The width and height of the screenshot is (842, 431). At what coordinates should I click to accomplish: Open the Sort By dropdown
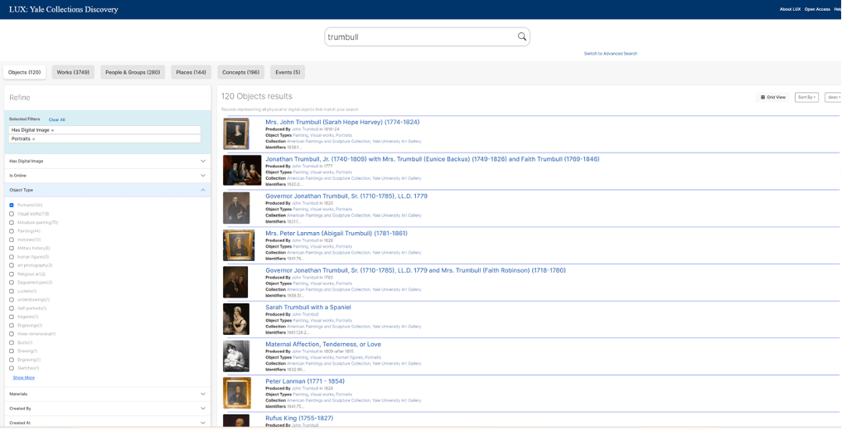click(x=806, y=97)
